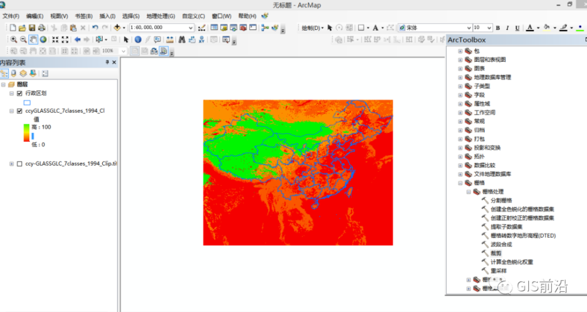Zoom to full extent globe

(x=43, y=40)
